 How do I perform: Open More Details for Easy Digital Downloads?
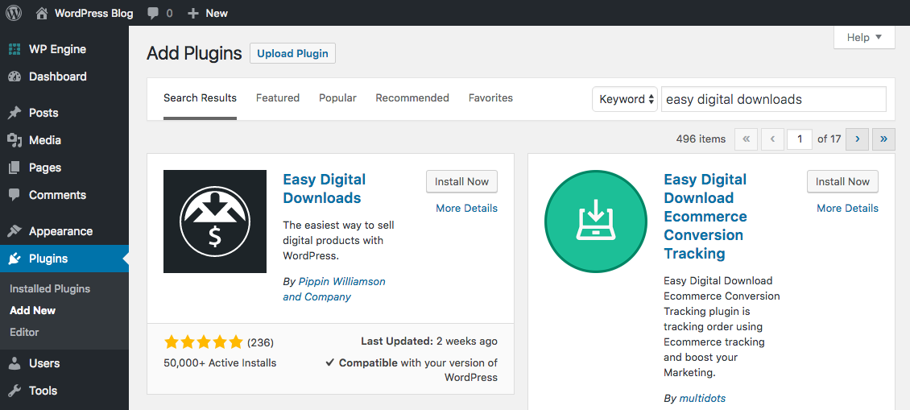coord(466,208)
